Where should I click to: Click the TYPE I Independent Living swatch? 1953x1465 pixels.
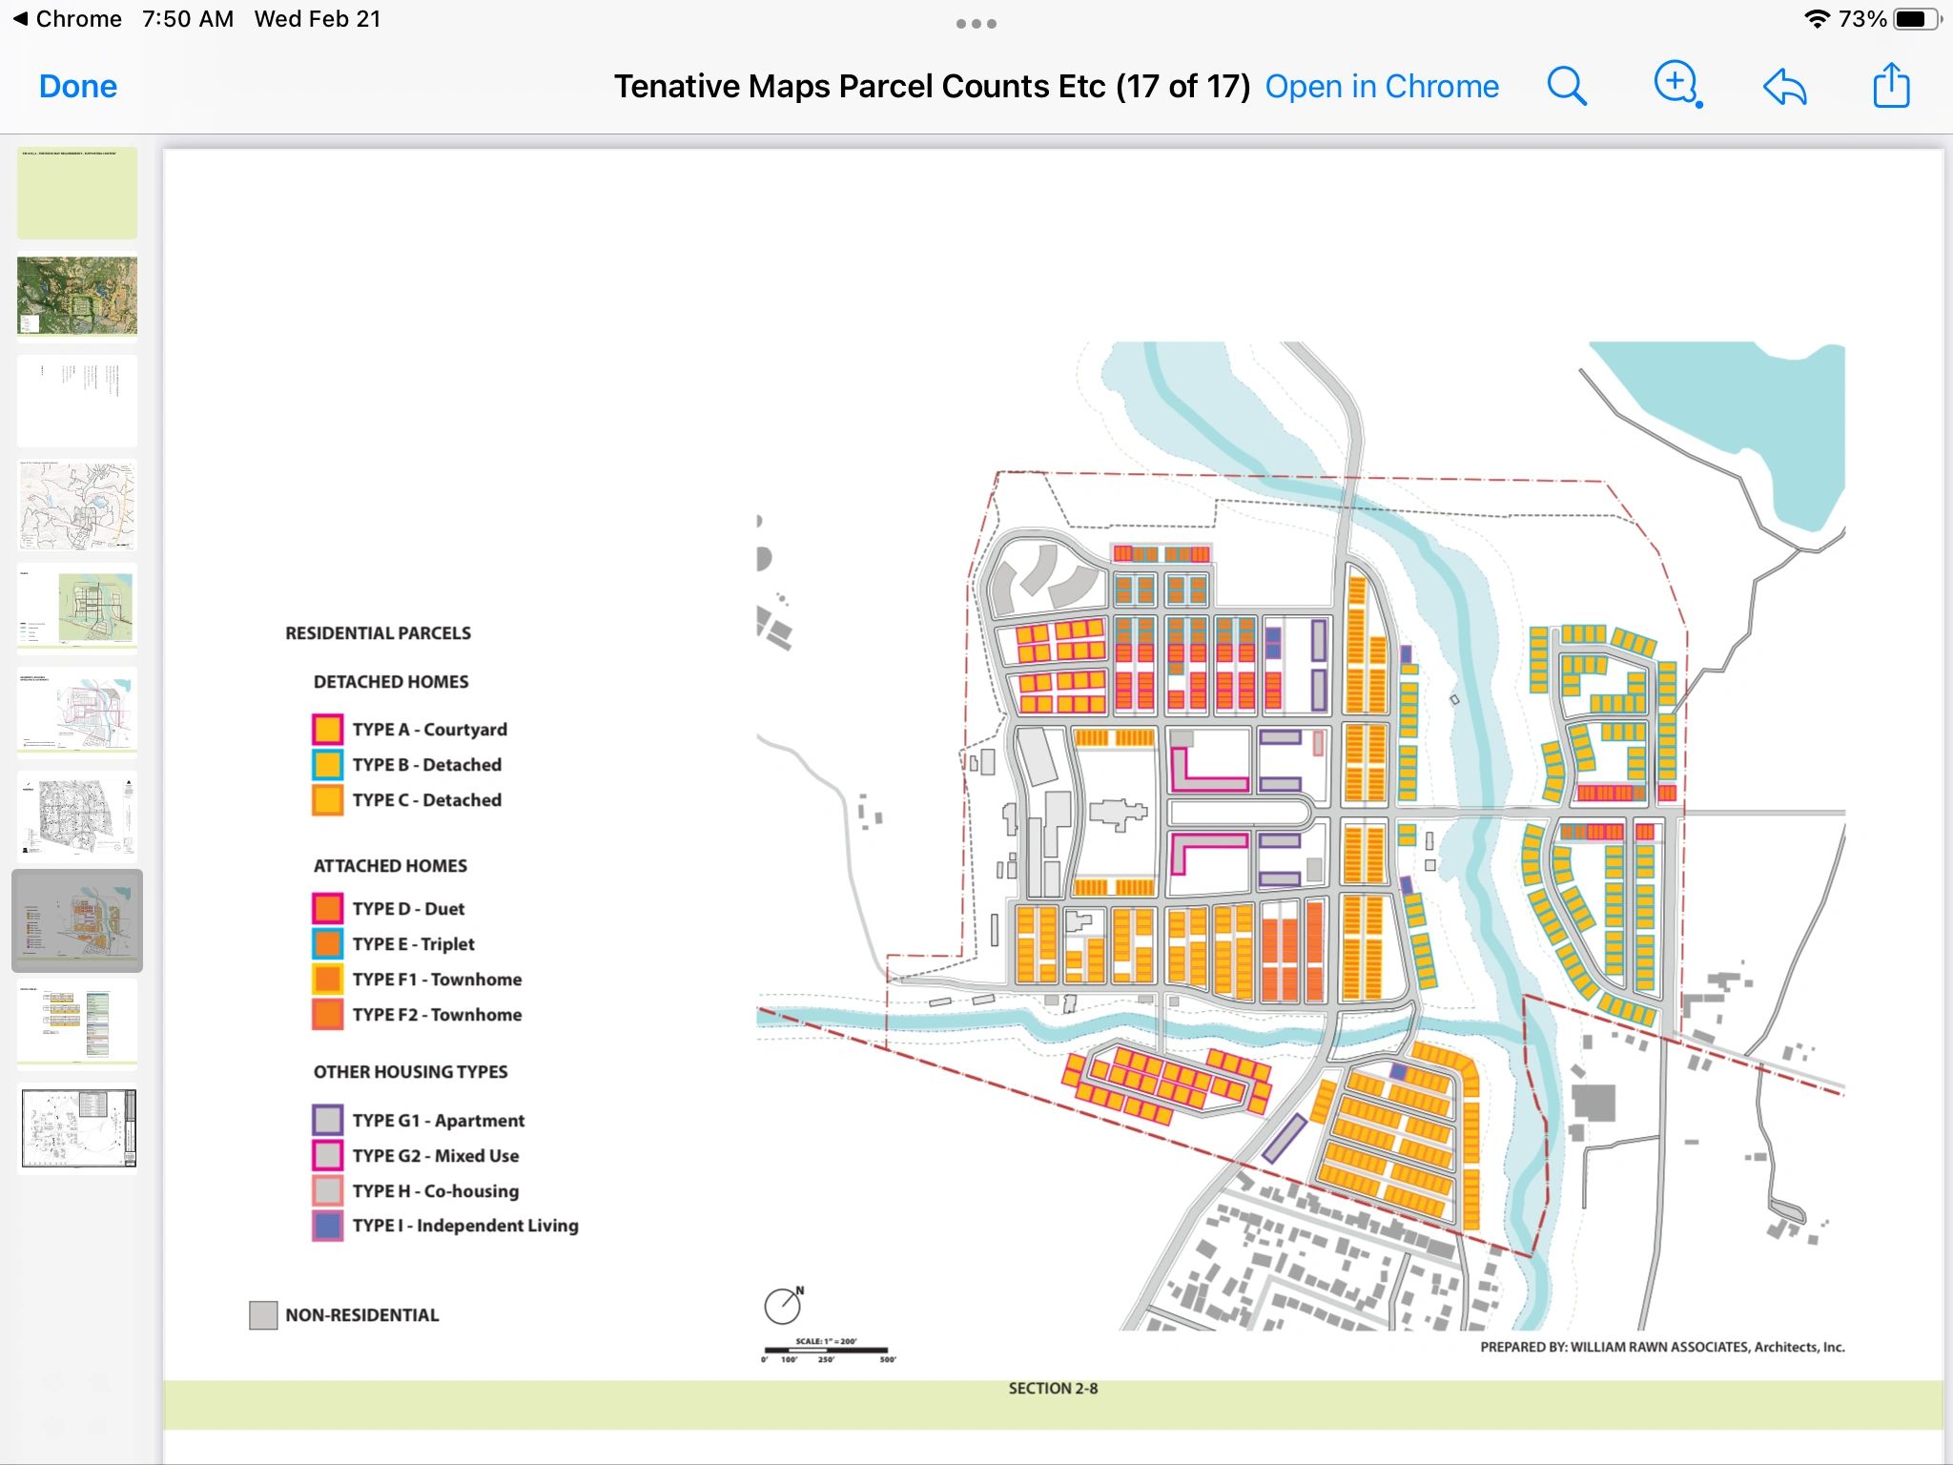click(x=327, y=1226)
